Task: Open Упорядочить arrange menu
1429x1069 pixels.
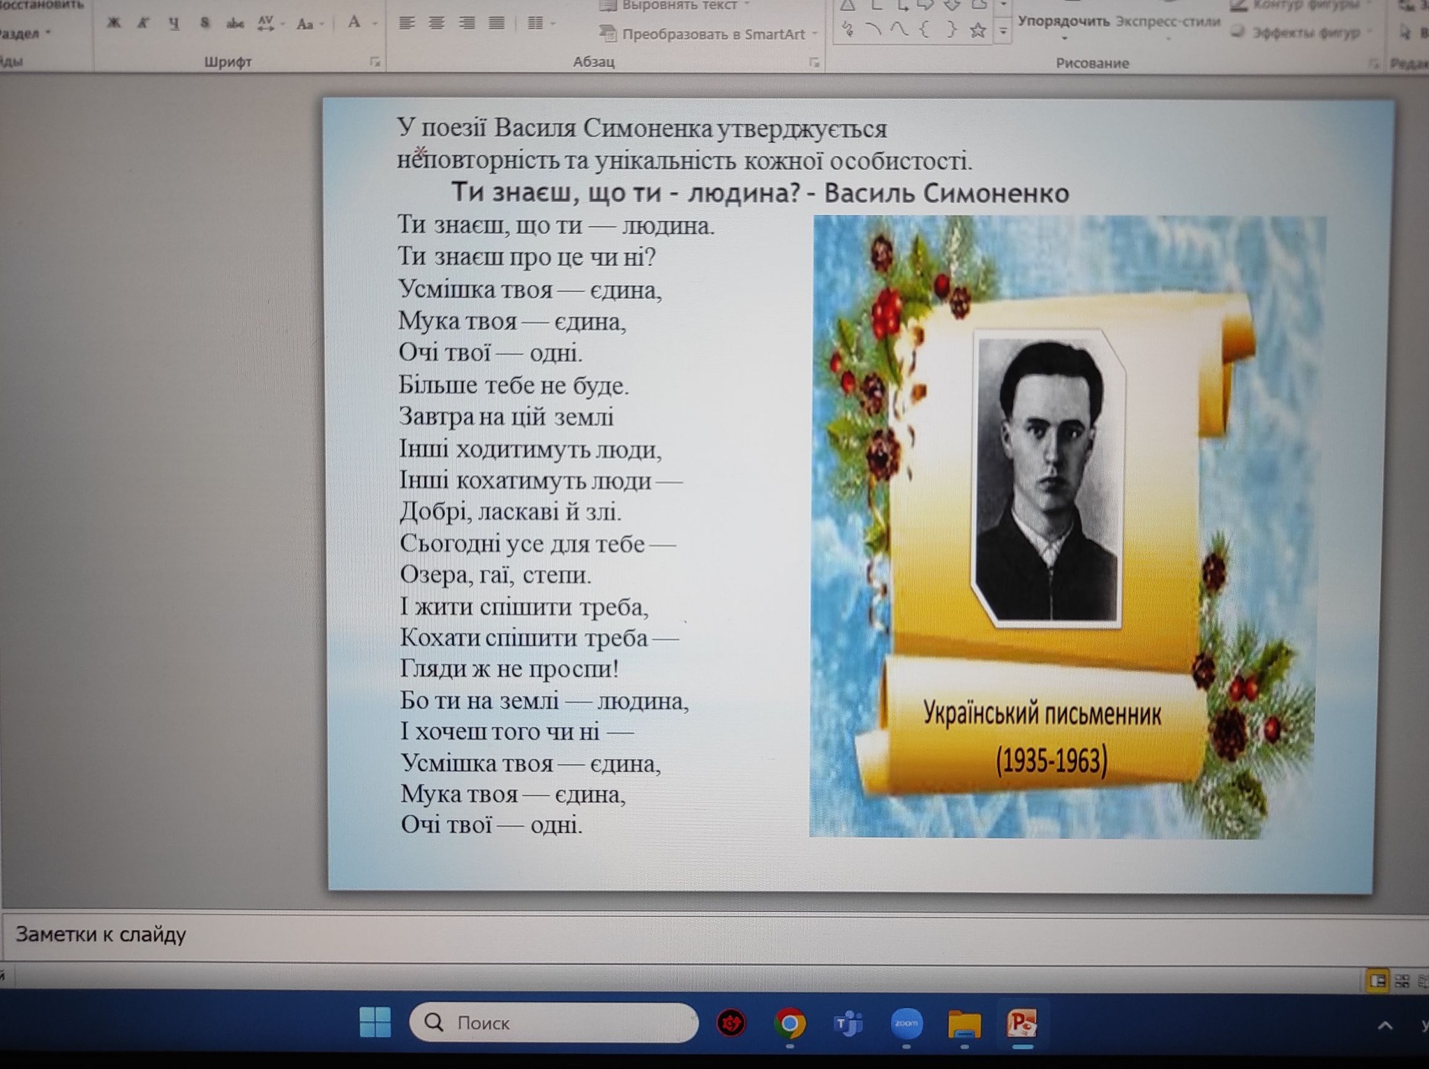Action: point(1063,23)
